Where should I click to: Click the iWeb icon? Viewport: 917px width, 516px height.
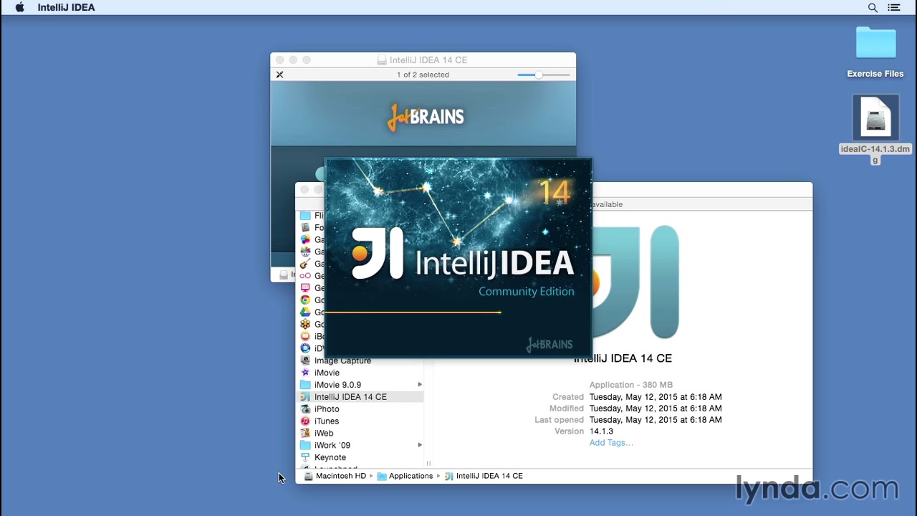point(305,434)
